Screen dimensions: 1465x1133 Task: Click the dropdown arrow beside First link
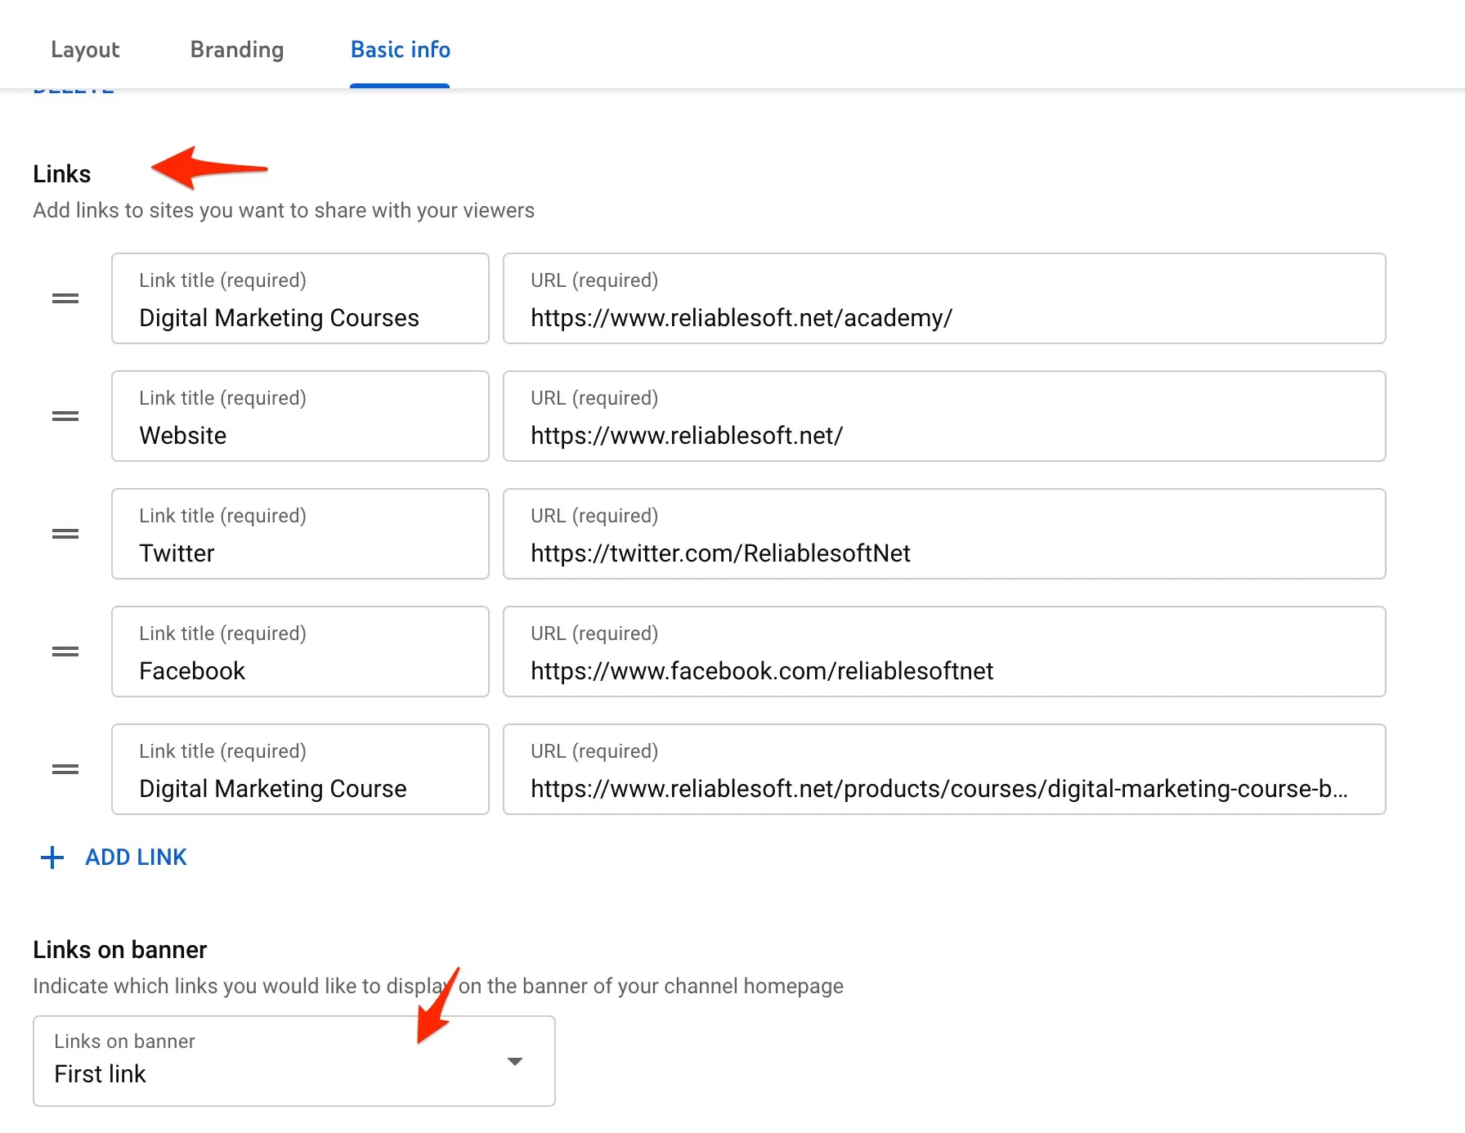(x=514, y=1062)
